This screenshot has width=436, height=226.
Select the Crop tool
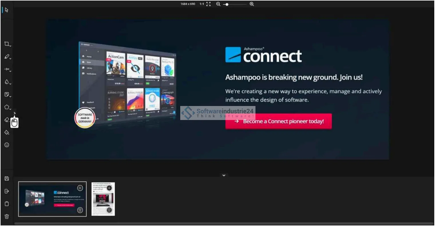coord(7,44)
